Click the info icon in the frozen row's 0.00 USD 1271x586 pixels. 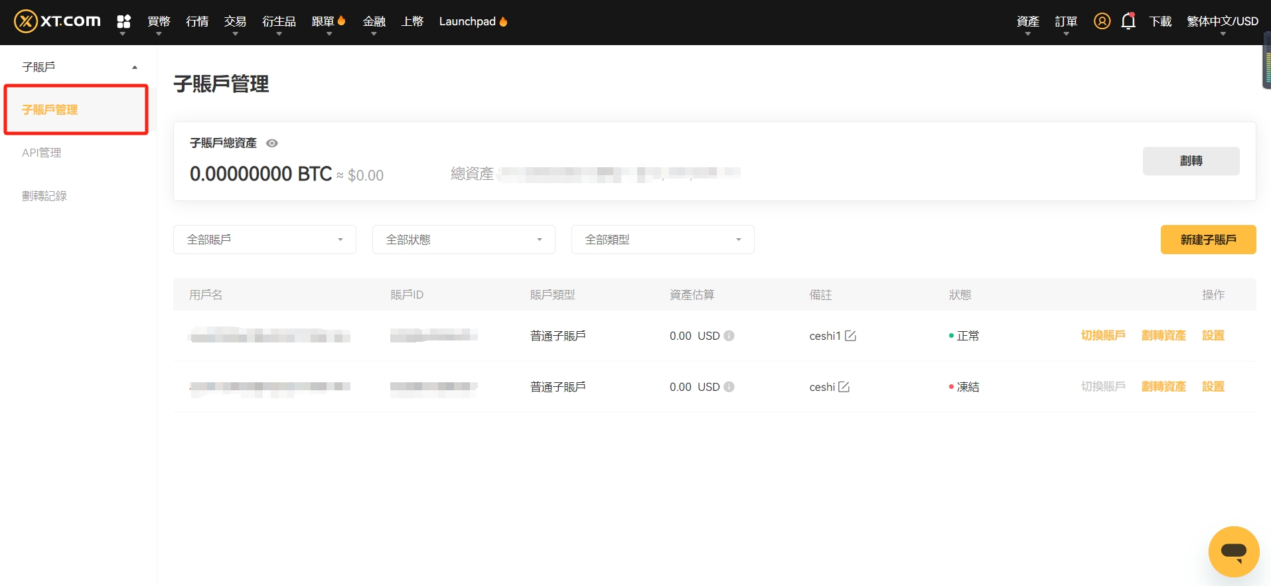[729, 387]
